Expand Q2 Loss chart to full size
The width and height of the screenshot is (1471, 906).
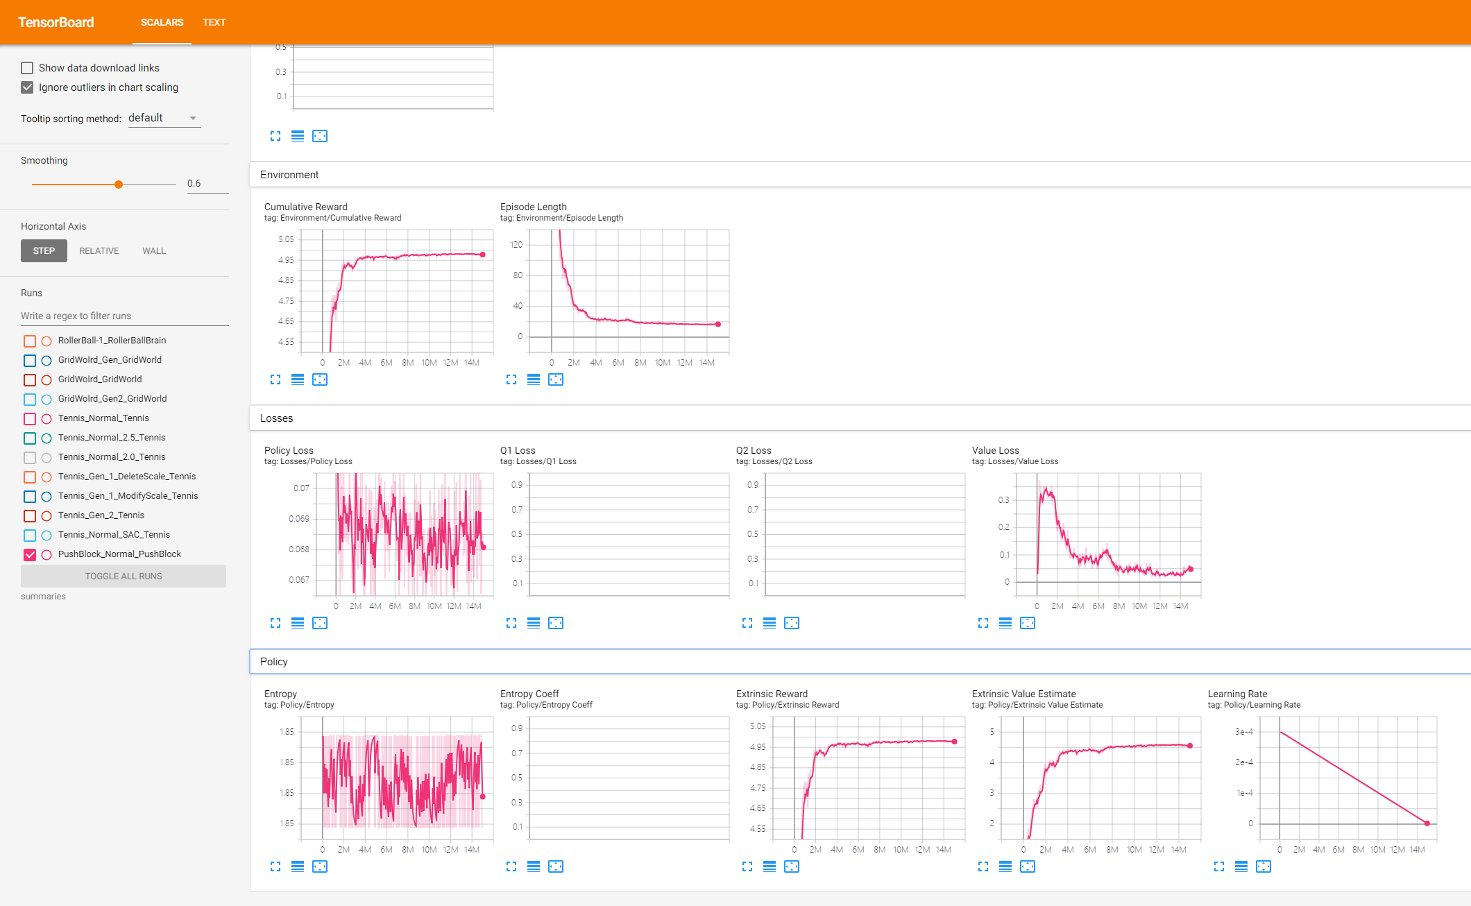[x=747, y=623]
